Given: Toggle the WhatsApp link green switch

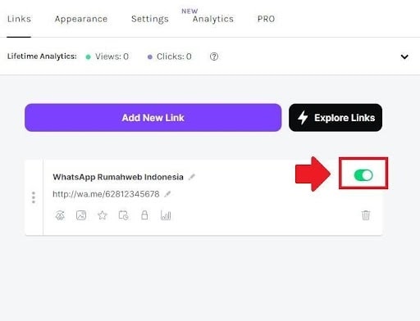Looking at the screenshot, I should 363,175.
